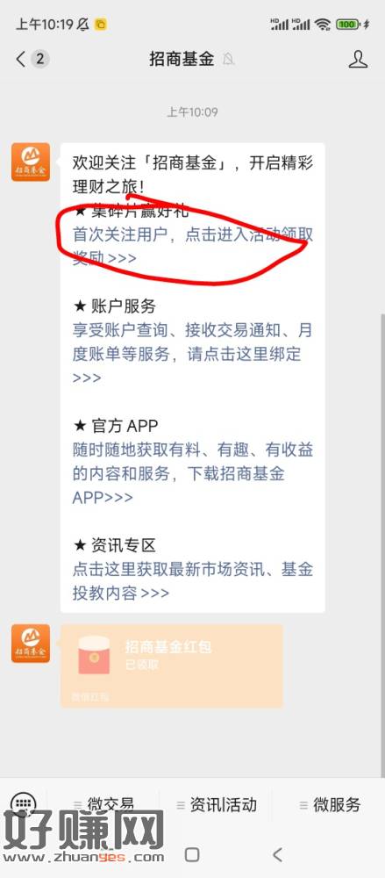Tap the 上午10:09 timestamp label
This screenshot has height=878, width=385.
192,112
